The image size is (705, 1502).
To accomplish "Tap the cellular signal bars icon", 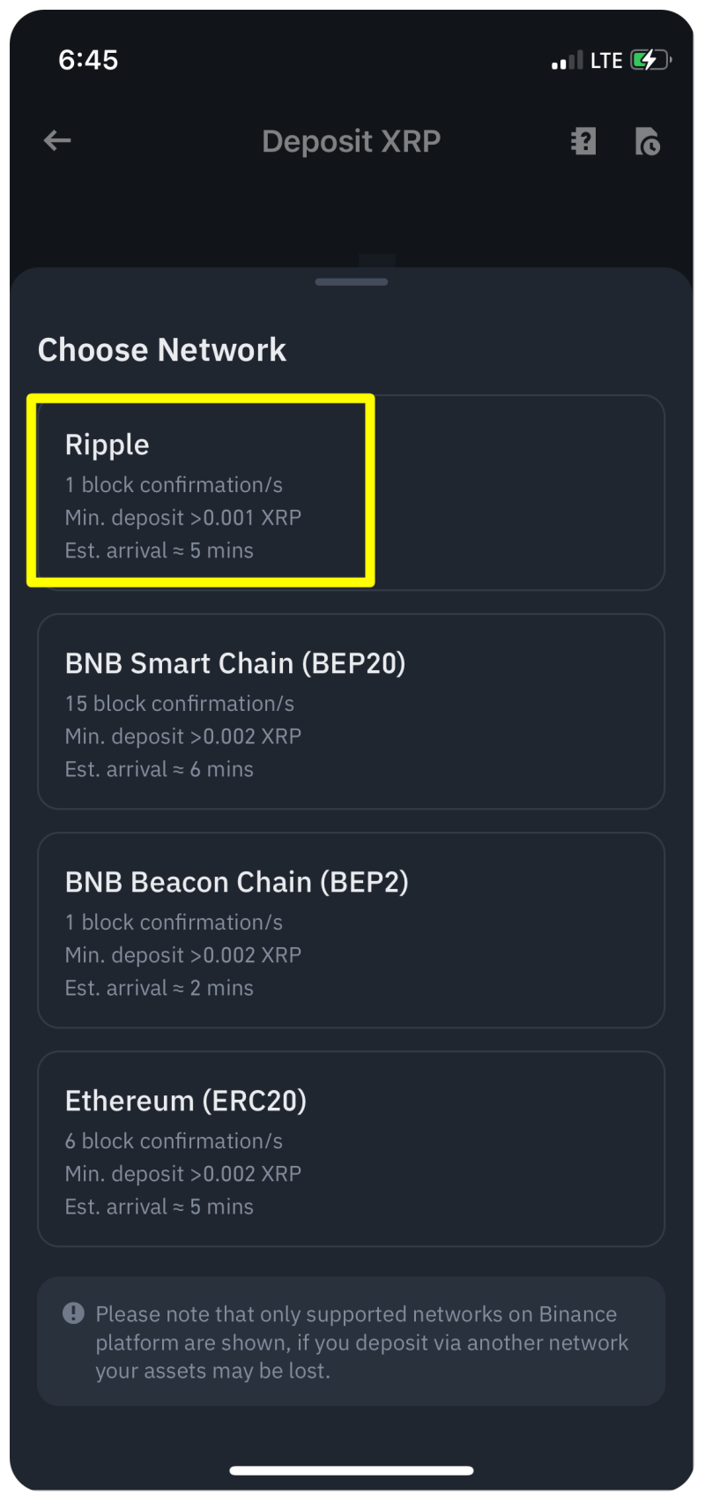I will point(567,61).
